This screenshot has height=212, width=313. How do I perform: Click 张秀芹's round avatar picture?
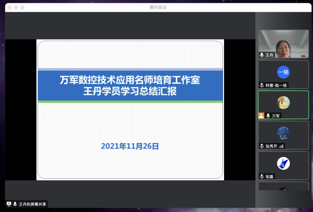(283, 133)
